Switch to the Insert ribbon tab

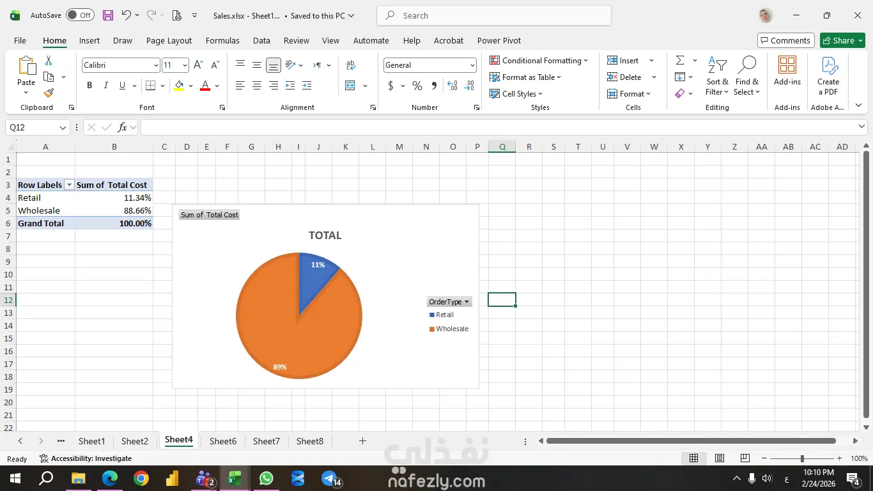(x=89, y=40)
